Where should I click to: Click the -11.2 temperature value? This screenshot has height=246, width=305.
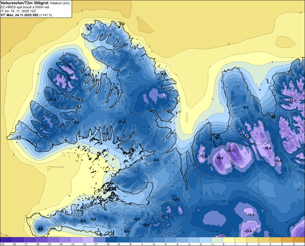(x=52, y=99)
